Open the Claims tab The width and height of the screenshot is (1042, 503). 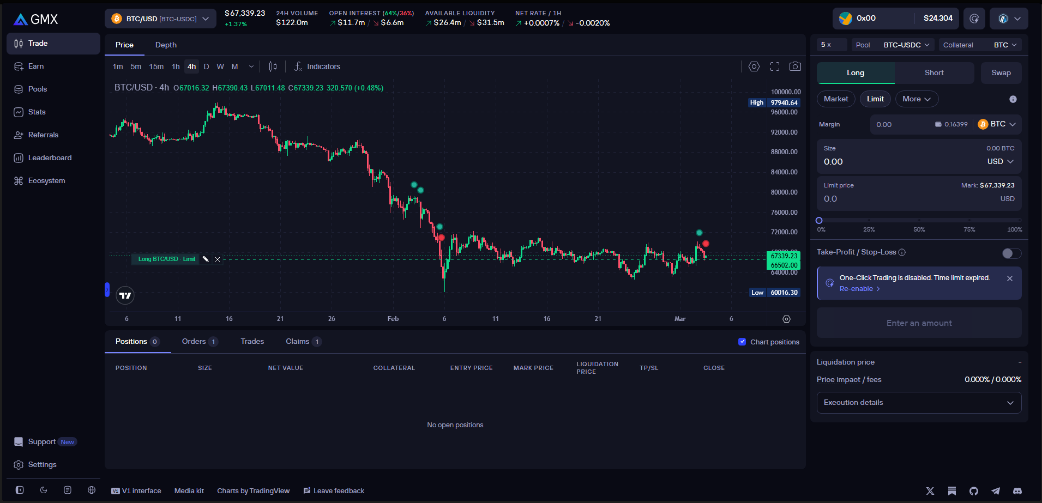[303, 342]
